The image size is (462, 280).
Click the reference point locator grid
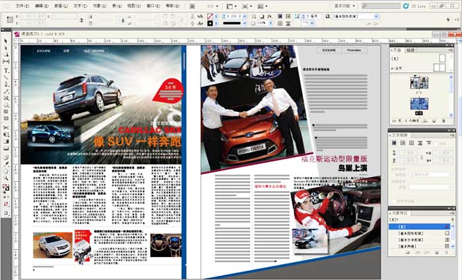[10, 19]
